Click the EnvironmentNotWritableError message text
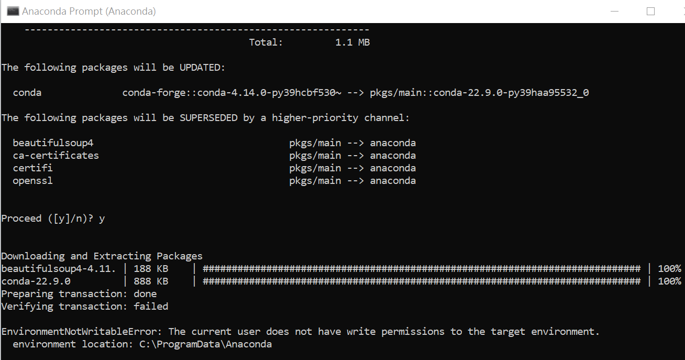 [x=300, y=332]
